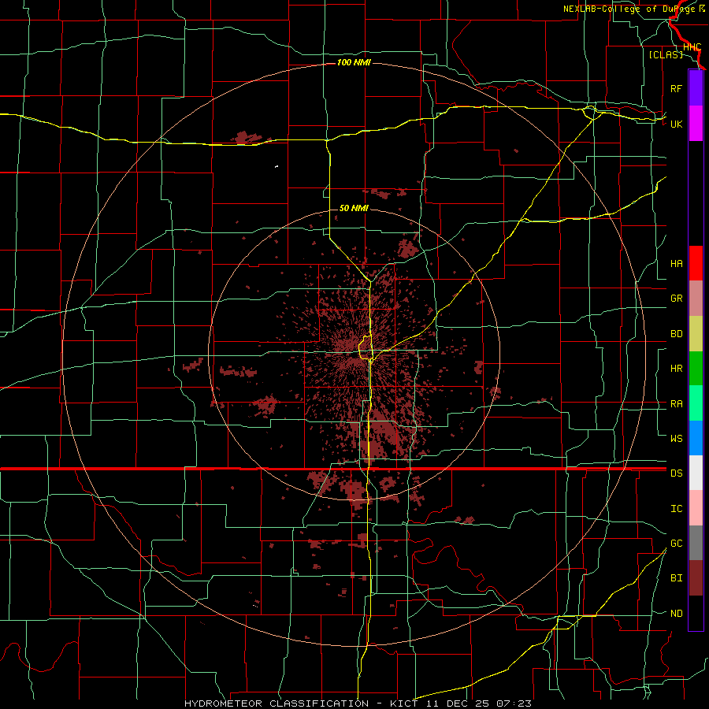Choose the light pink IC legend swatch

(x=696, y=508)
